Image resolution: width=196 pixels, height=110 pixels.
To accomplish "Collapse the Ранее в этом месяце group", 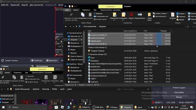I will pyautogui.click(x=87, y=48).
